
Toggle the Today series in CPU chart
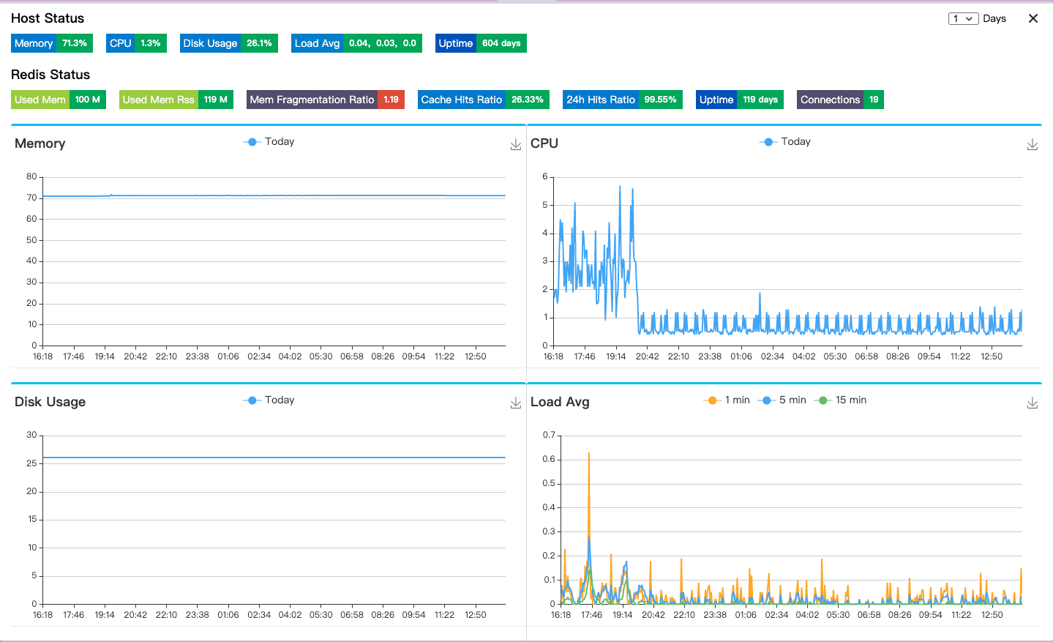[x=785, y=142]
